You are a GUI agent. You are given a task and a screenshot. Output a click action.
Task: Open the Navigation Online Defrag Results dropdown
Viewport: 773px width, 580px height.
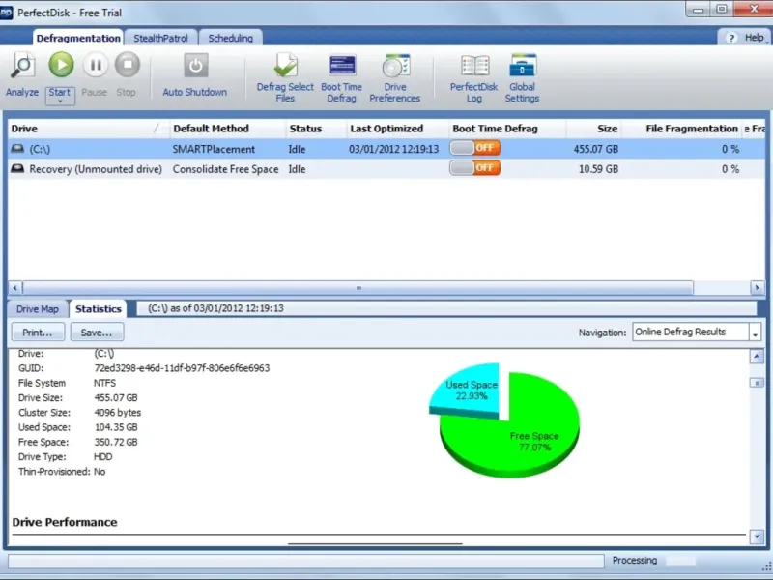tap(755, 333)
